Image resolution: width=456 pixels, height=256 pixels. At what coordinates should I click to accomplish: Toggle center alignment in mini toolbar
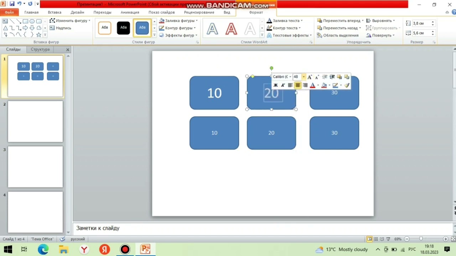[x=297, y=85]
